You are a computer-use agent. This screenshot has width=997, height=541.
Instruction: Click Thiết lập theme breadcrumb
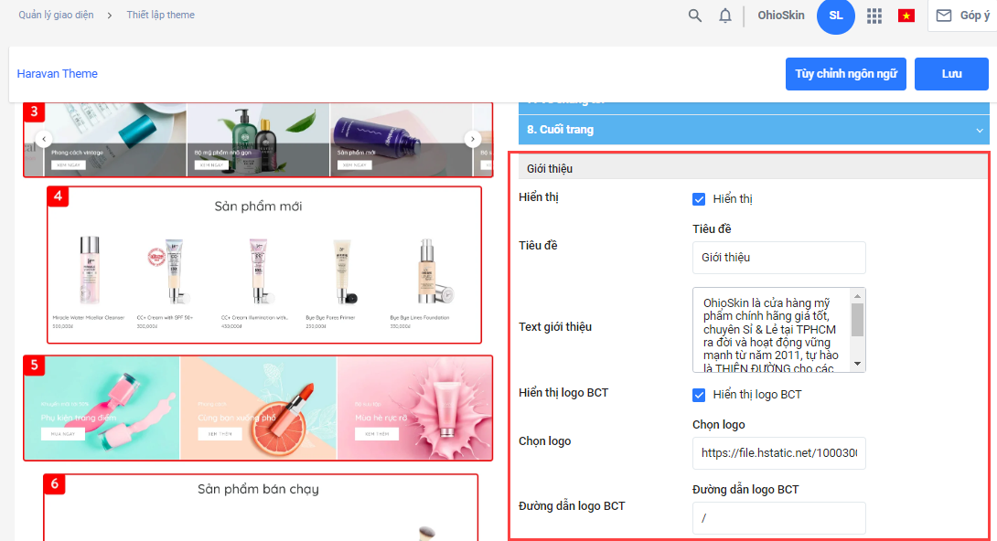pyautogui.click(x=160, y=16)
